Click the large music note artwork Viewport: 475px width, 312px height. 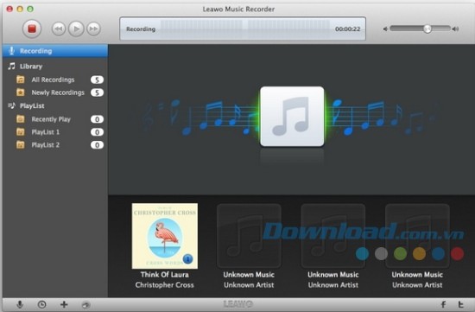(x=292, y=117)
